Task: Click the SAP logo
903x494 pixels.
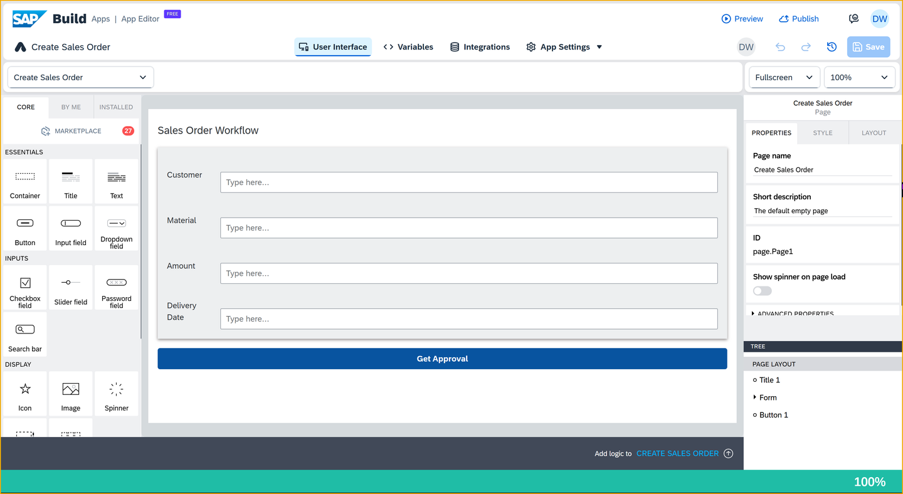Action: click(29, 19)
